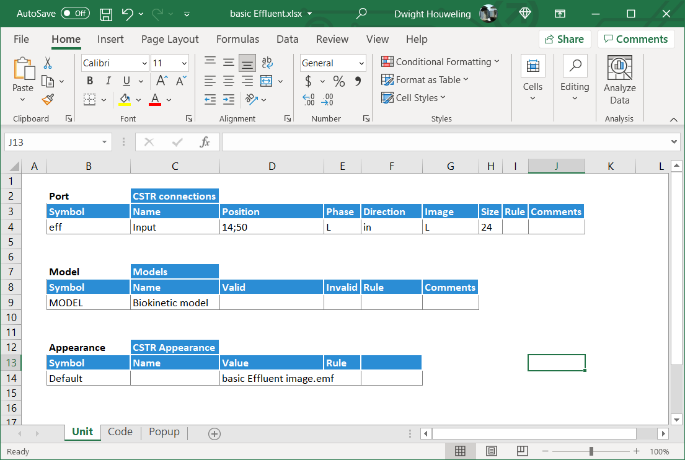
Task: Open the Formulas ribbon tab
Action: coord(237,39)
